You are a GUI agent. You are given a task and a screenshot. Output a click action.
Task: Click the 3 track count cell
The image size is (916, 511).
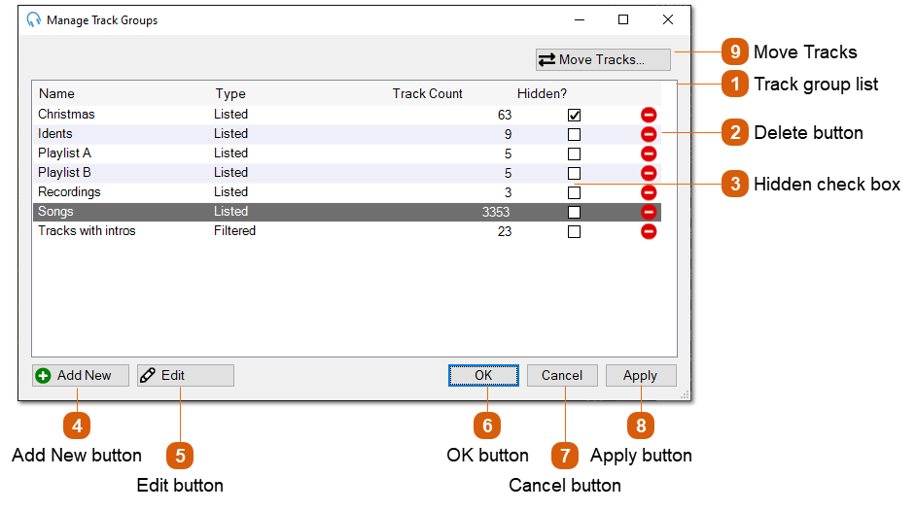[x=509, y=192]
